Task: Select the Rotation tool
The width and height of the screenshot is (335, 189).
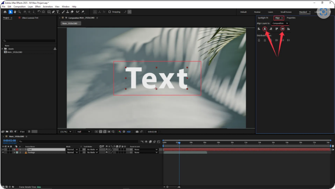Action: [39, 12]
